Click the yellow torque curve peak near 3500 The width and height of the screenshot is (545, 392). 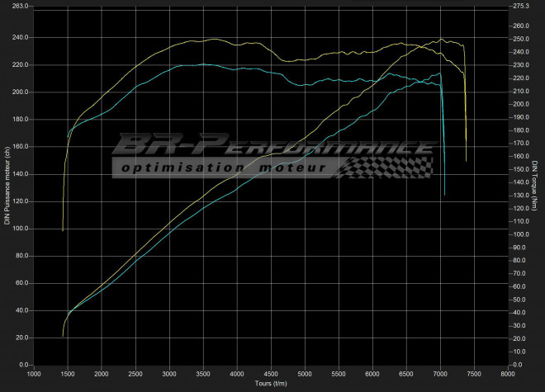[x=213, y=39]
